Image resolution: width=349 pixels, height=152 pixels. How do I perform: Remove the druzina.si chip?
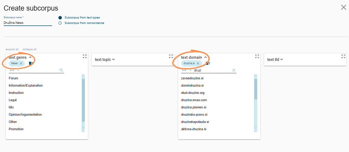coord(198,63)
